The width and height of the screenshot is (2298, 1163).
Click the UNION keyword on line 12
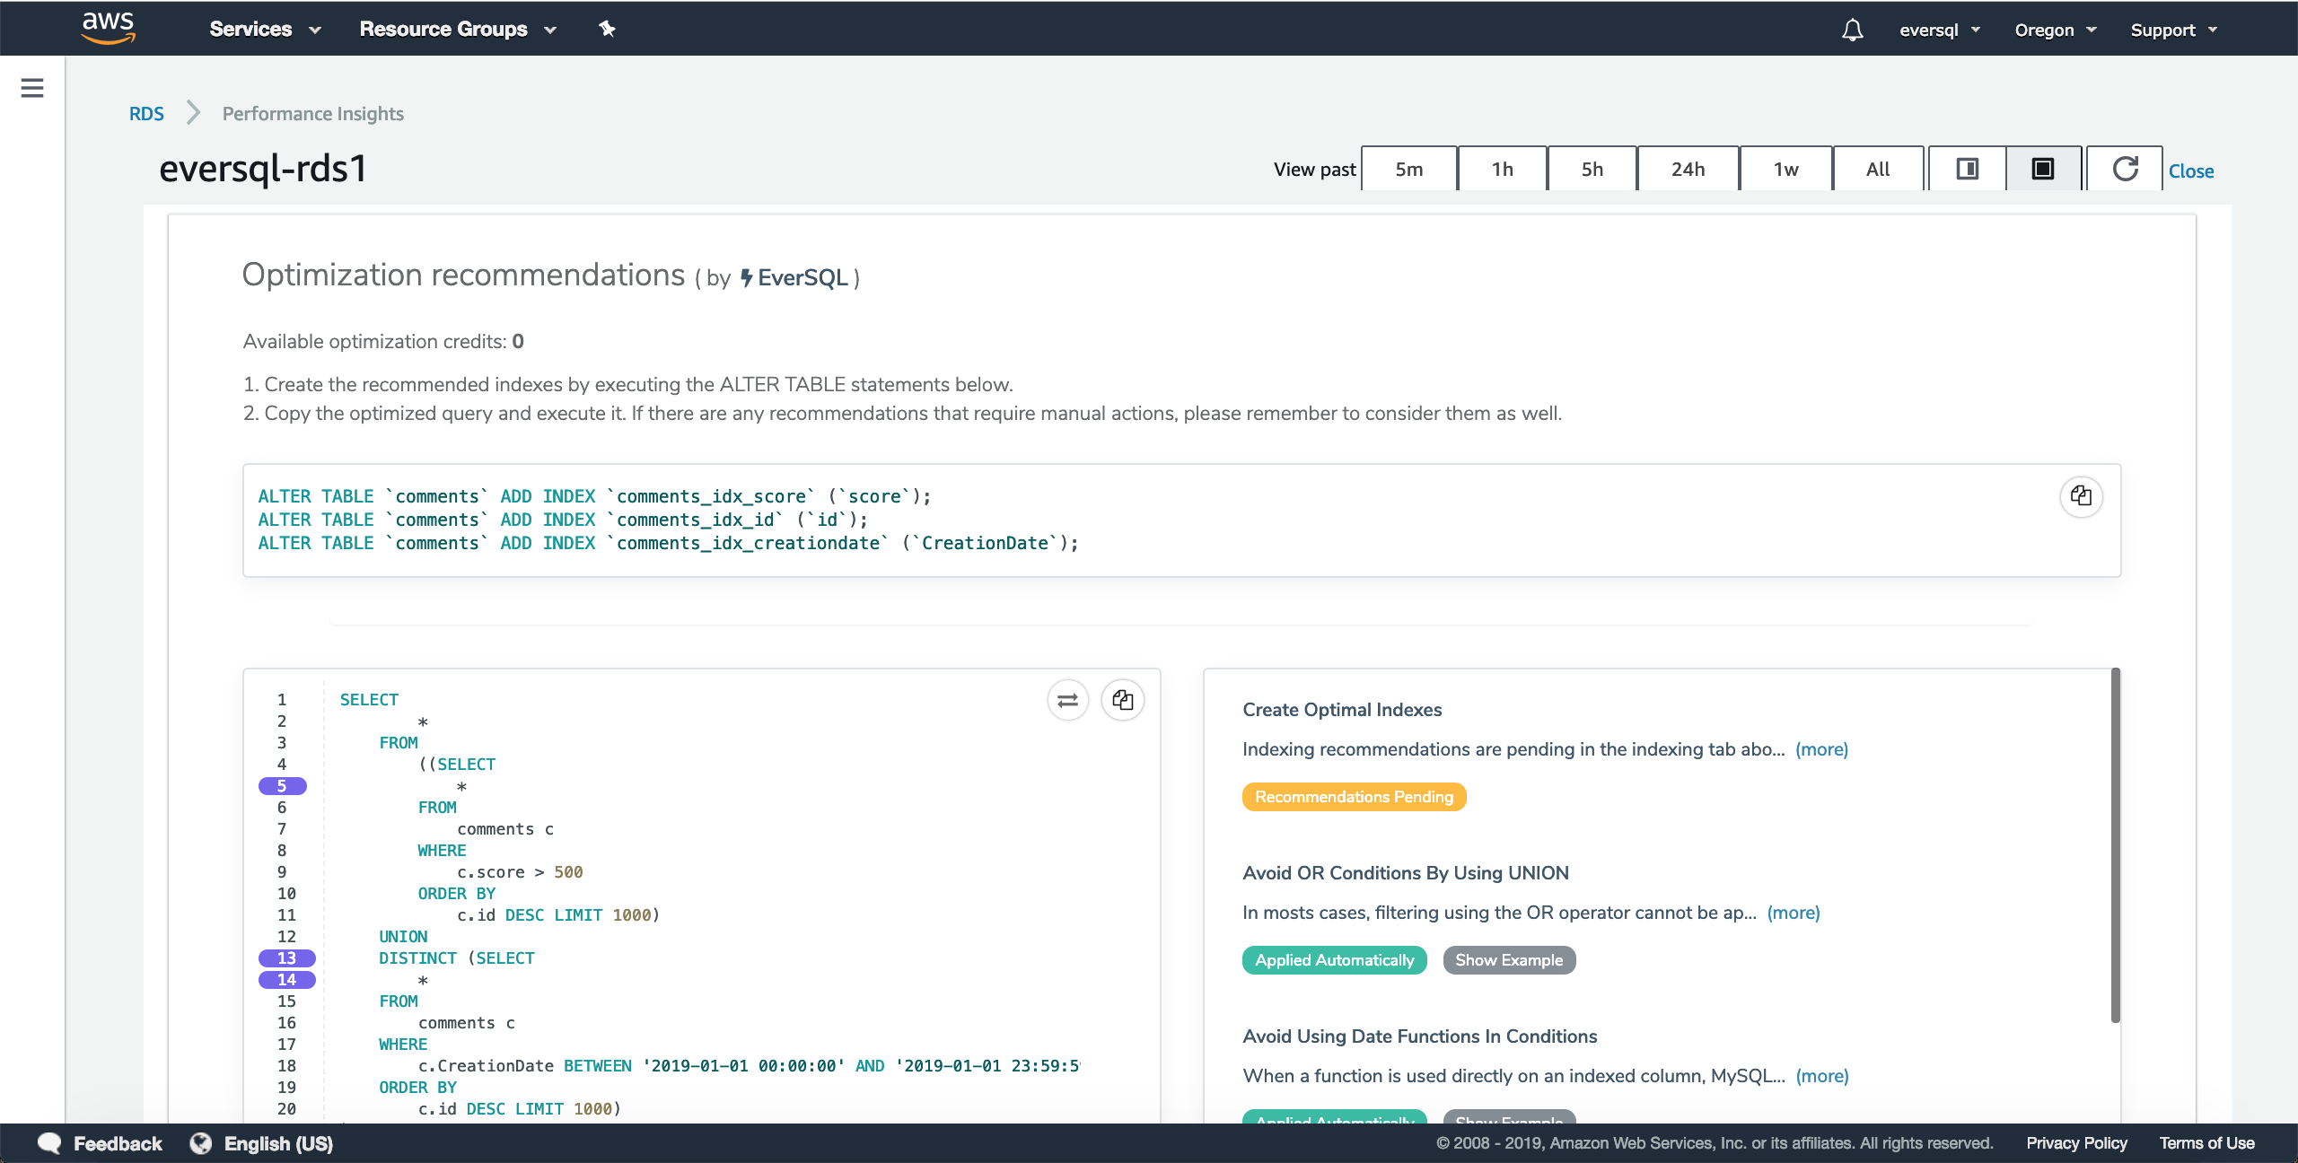point(403,937)
